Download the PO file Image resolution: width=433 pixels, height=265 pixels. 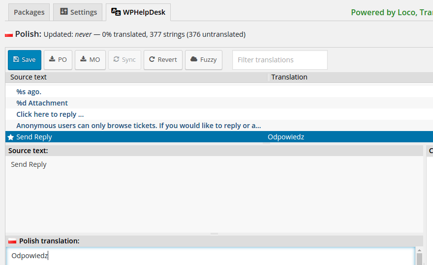click(x=58, y=60)
